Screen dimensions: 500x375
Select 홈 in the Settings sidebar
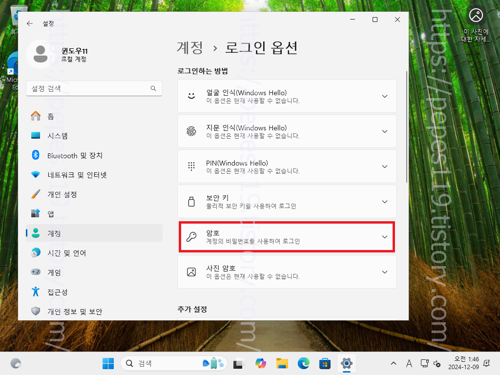click(94, 116)
